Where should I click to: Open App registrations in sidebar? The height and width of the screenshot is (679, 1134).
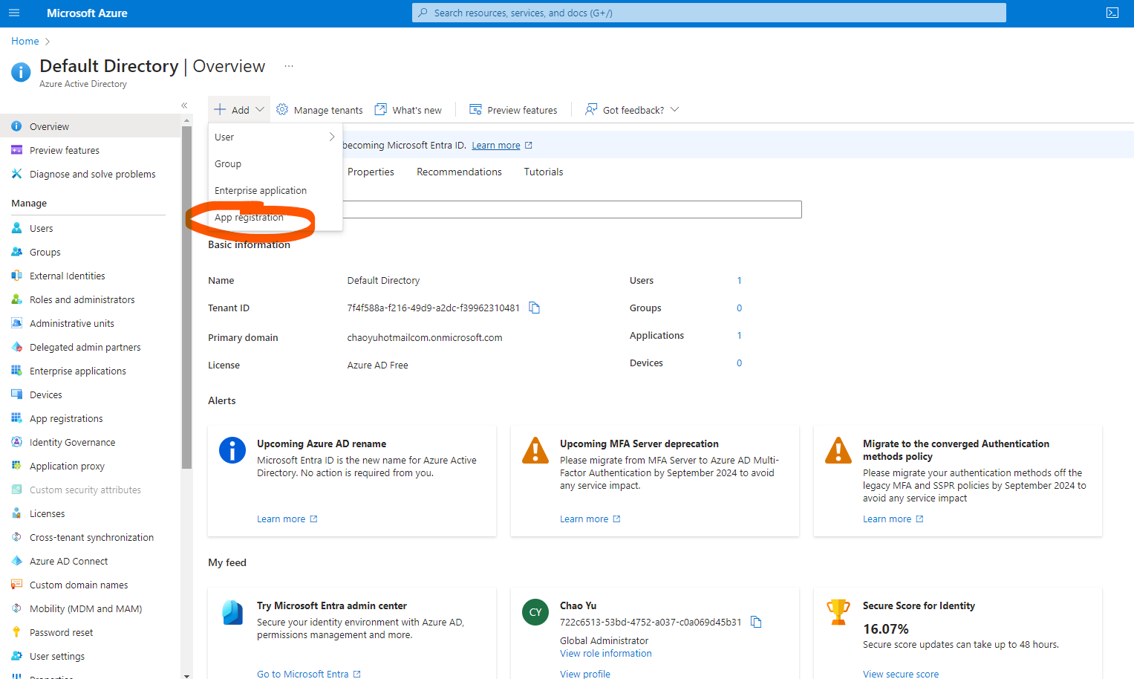point(66,418)
